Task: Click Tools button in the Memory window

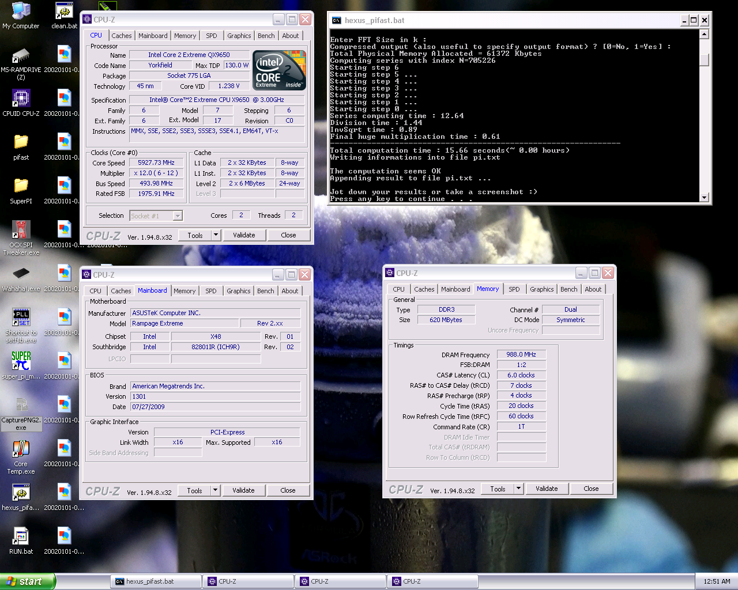Action: pos(498,489)
